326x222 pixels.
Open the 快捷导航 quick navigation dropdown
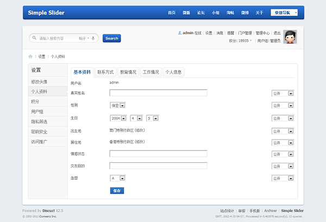click(284, 12)
